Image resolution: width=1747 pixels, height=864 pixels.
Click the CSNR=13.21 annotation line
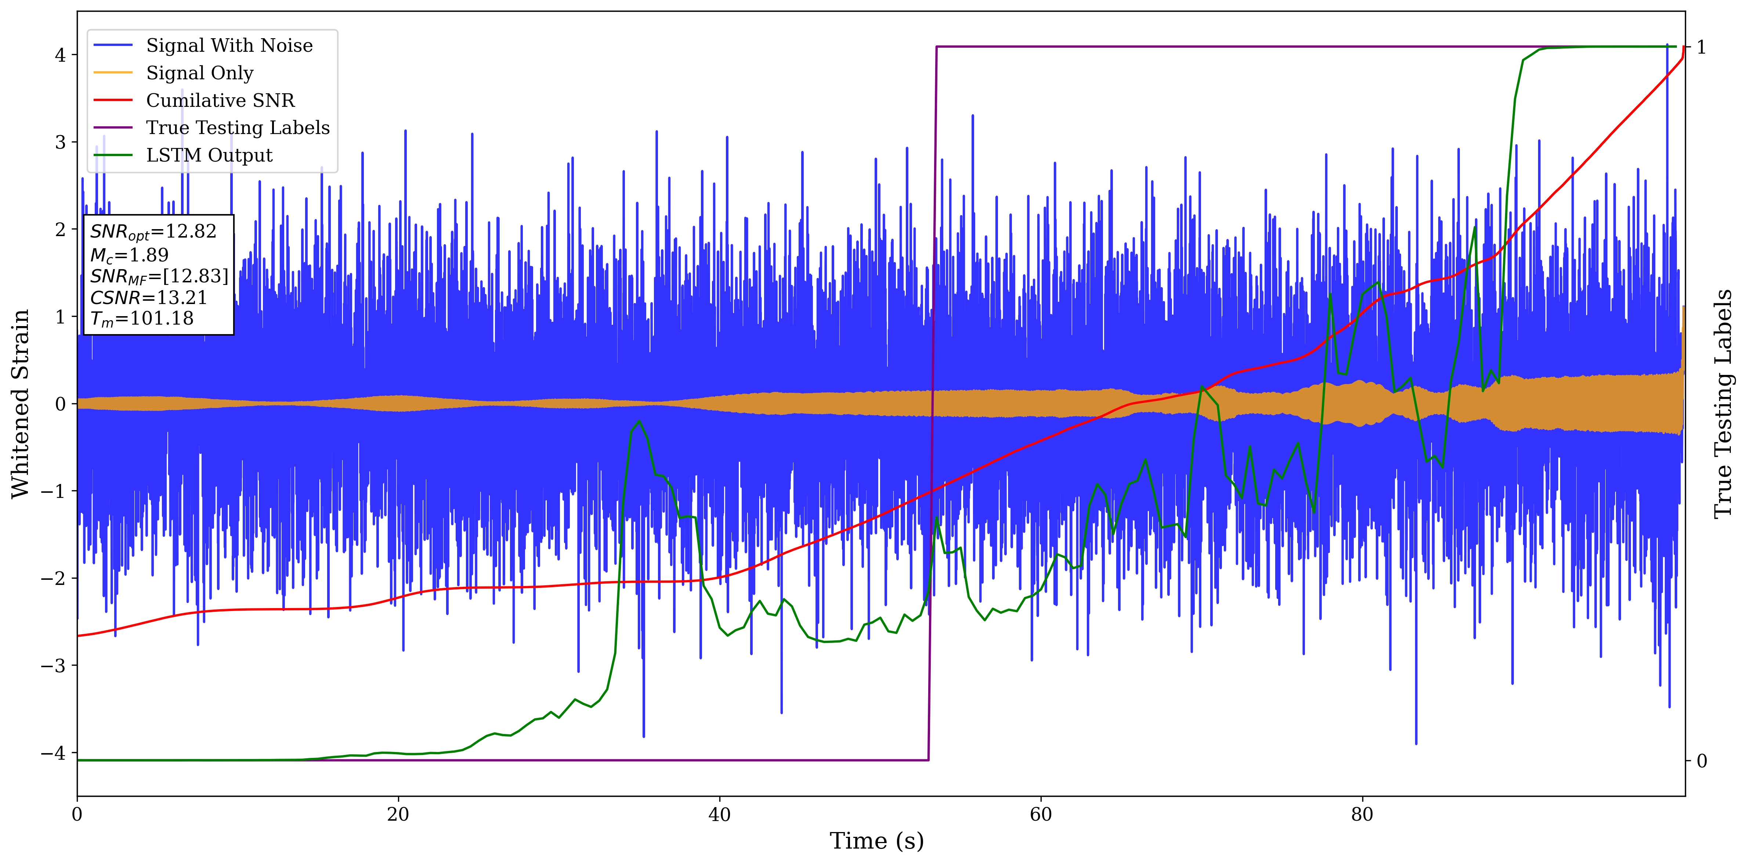pos(149,298)
